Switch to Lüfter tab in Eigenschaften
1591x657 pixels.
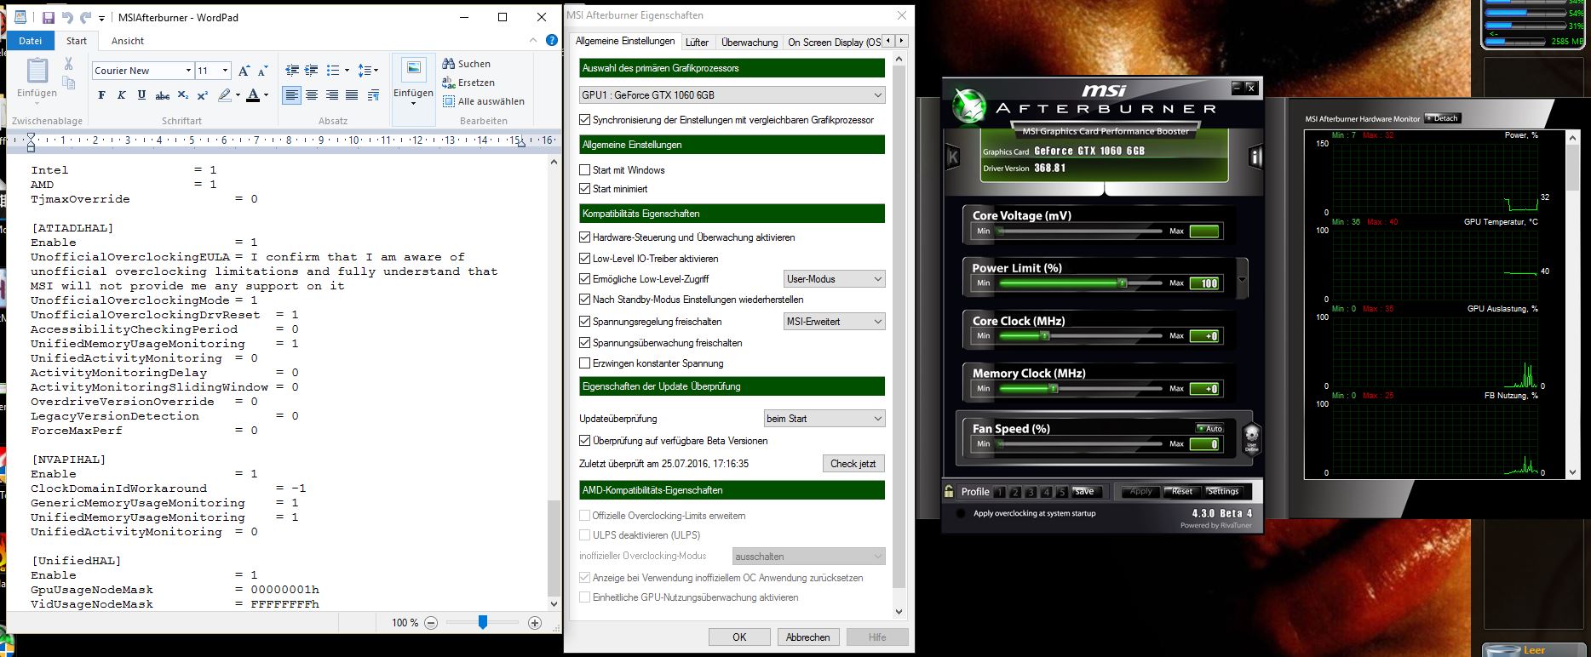[698, 42]
